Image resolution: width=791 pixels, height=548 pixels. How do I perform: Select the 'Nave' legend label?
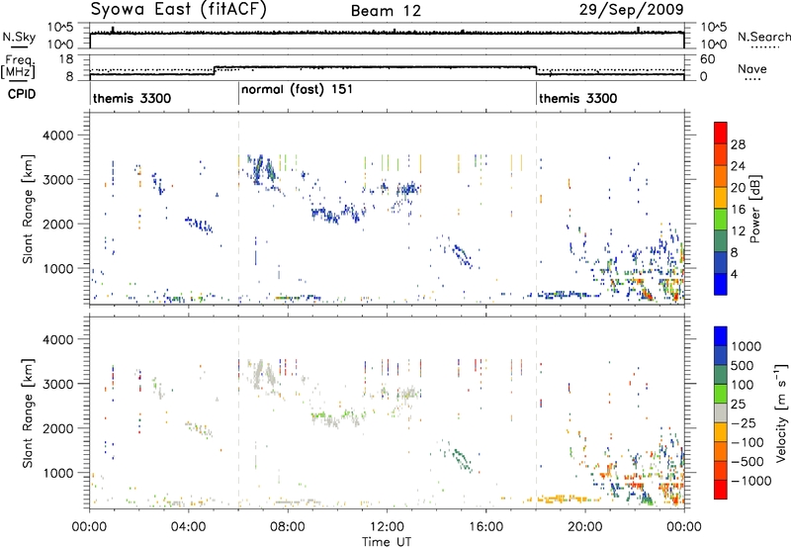(x=752, y=69)
